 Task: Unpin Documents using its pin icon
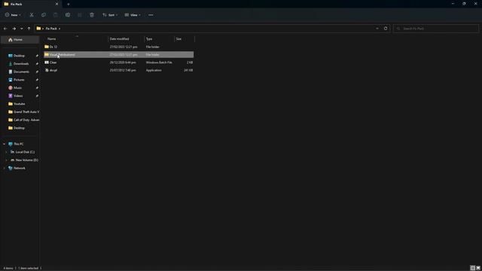coord(37,72)
